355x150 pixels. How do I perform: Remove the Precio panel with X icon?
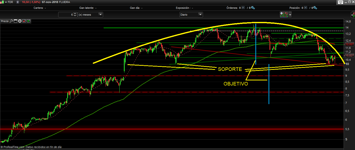20,21
